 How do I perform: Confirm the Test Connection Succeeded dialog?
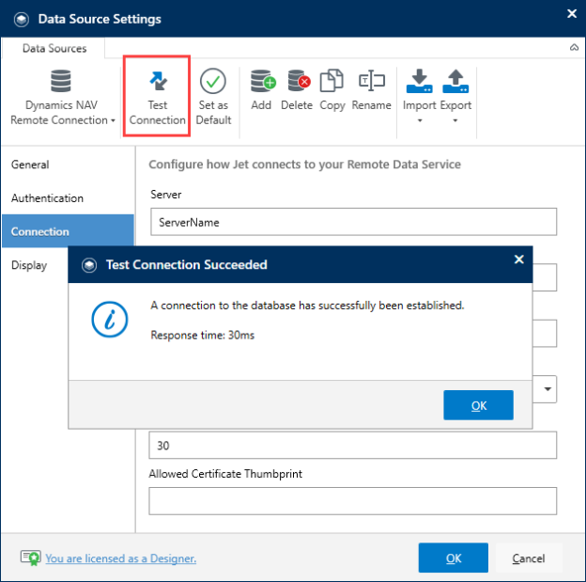[478, 405]
